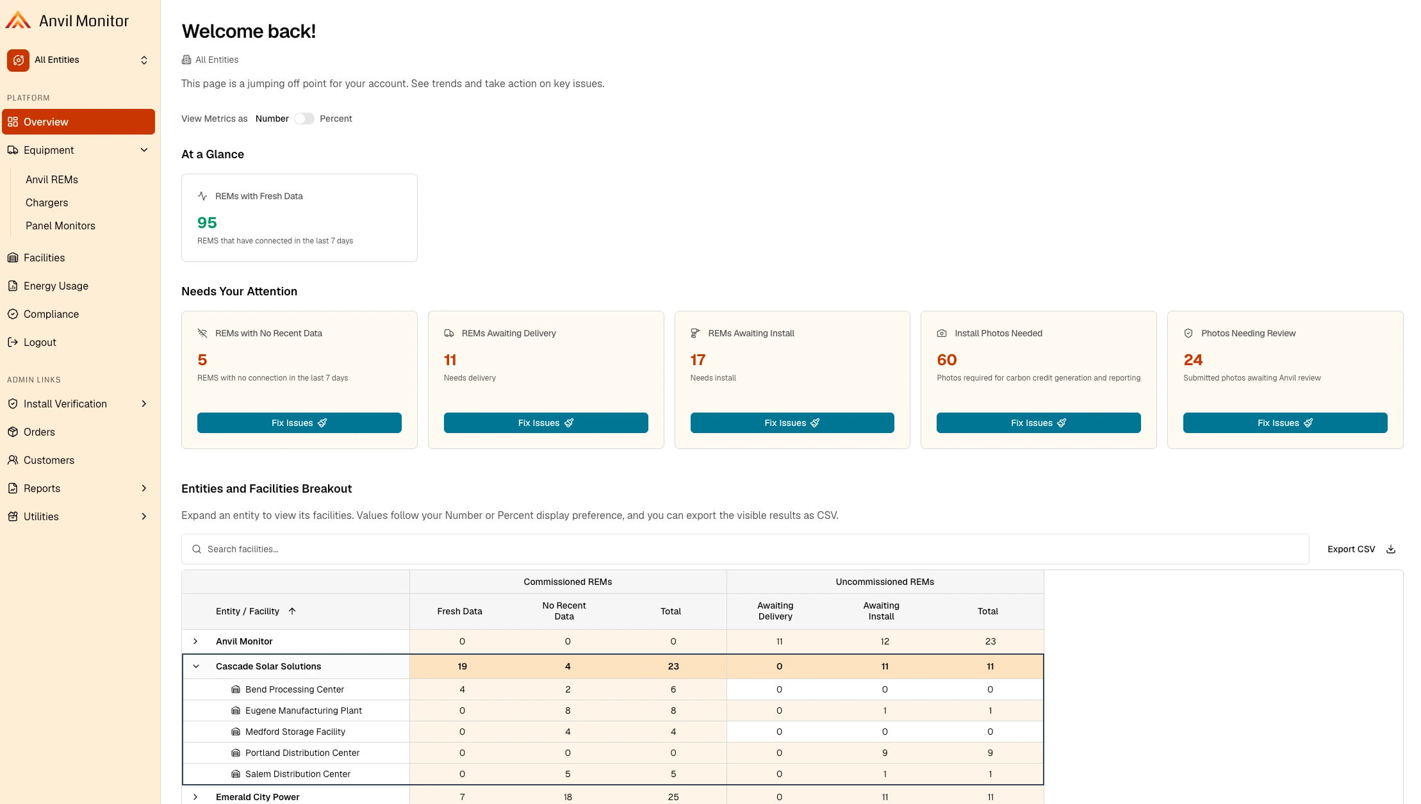Export the table as CSV
Screen dimensions: 1421x804
1361,549
